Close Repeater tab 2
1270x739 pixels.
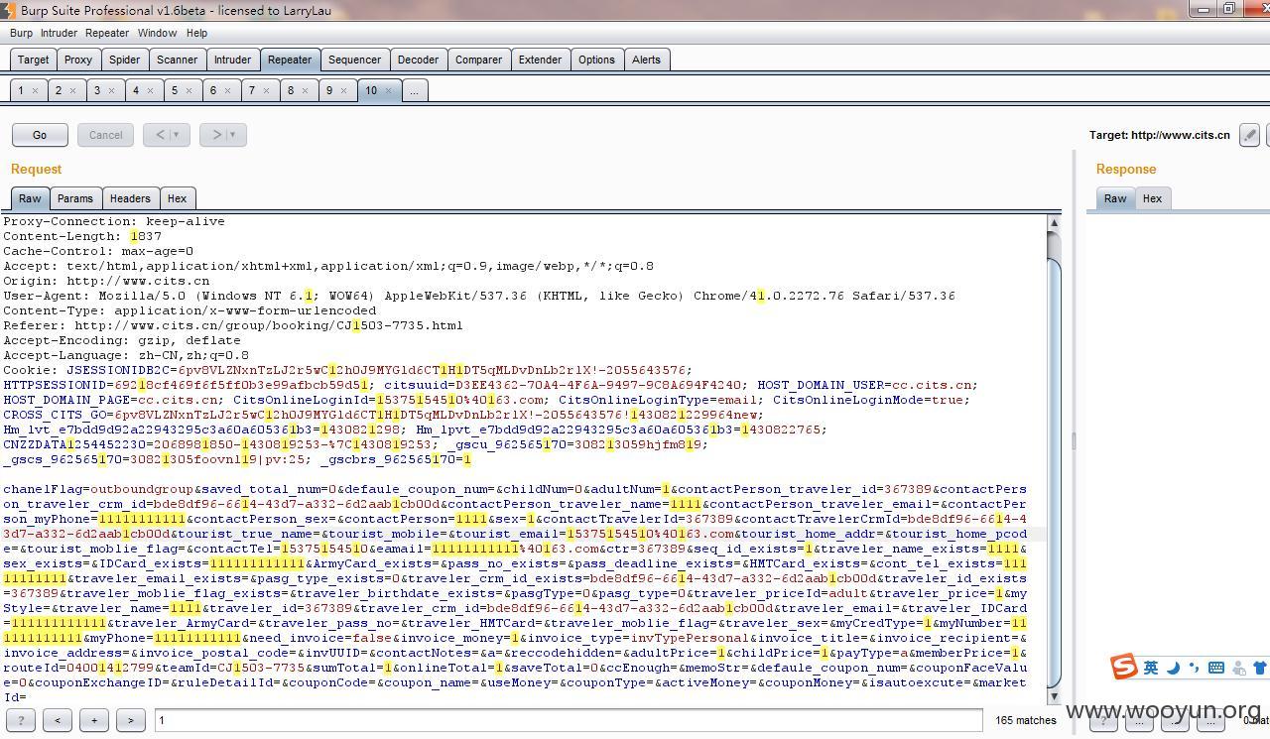coord(73,90)
